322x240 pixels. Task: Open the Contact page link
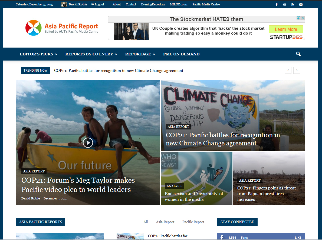(x=131, y=4)
